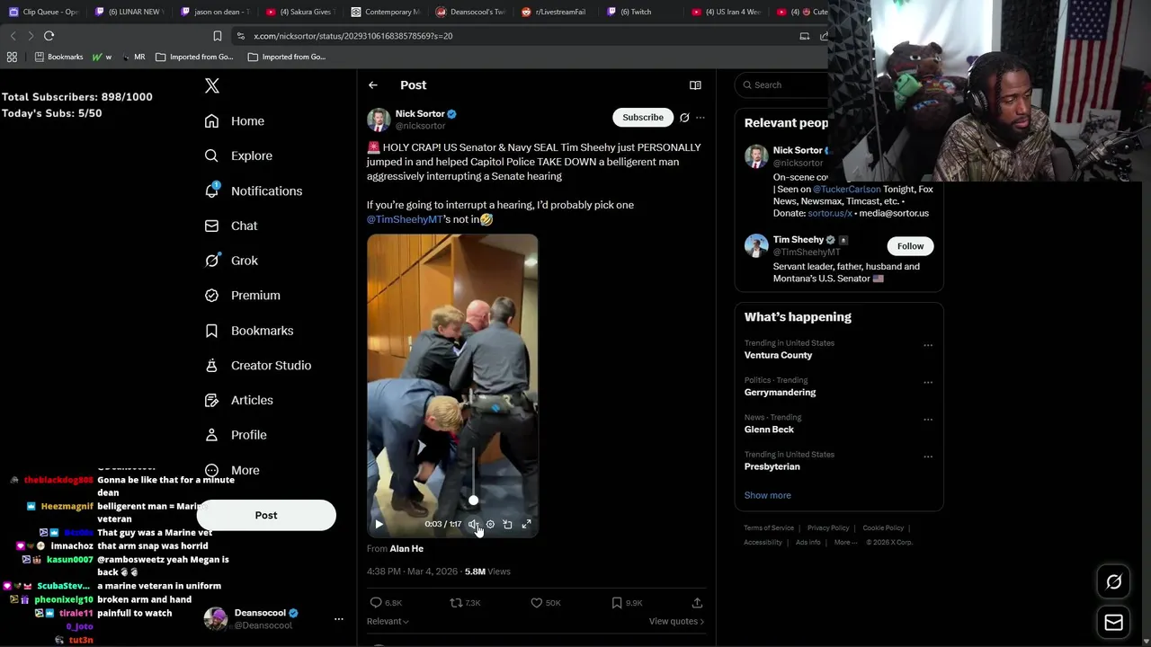1151x647 pixels.
Task: Share the post with the upload icon
Action: tap(697, 603)
